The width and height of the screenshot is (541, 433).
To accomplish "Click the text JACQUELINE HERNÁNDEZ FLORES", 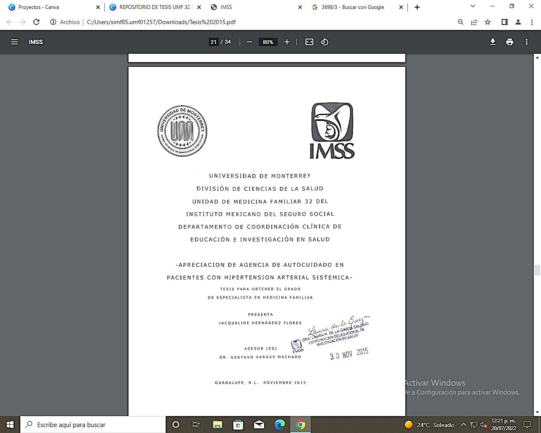I will tap(260, 323).
